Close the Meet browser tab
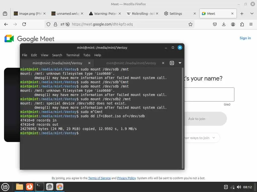 pos(232,13)
